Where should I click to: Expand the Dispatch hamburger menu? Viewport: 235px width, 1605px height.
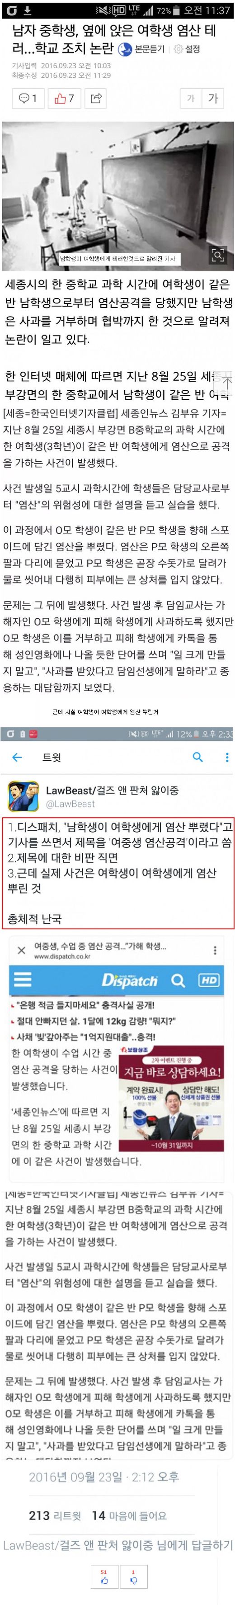pyautogui.click(x=23, y=980)
